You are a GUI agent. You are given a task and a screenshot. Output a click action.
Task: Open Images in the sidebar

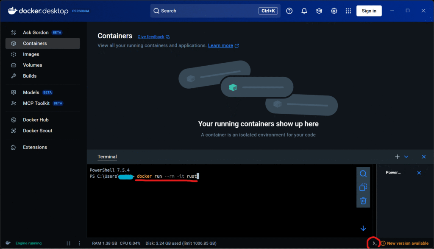pos(31,54)
